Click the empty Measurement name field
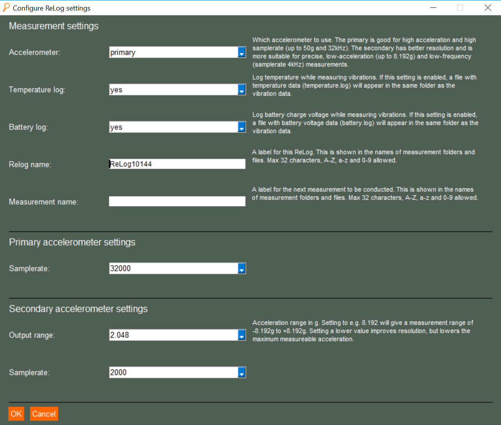Image resolution: width=501 pixels, height=425 pixels. tap(177, 201)
